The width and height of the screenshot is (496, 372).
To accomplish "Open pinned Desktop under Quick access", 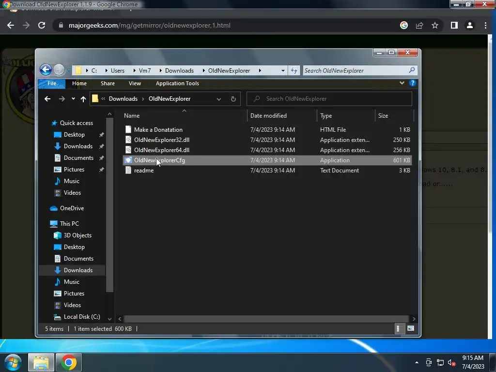I will coord(74,135).
